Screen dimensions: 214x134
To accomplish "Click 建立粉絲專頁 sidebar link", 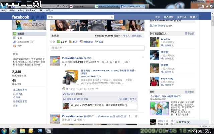I will pyautogui.click(x=20, y=90).
